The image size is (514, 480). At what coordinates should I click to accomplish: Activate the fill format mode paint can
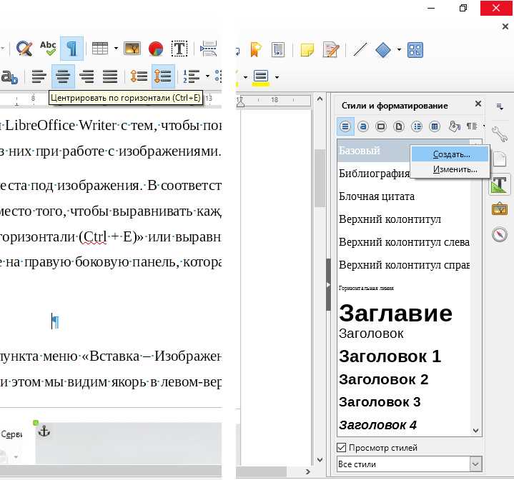point(455,126)
